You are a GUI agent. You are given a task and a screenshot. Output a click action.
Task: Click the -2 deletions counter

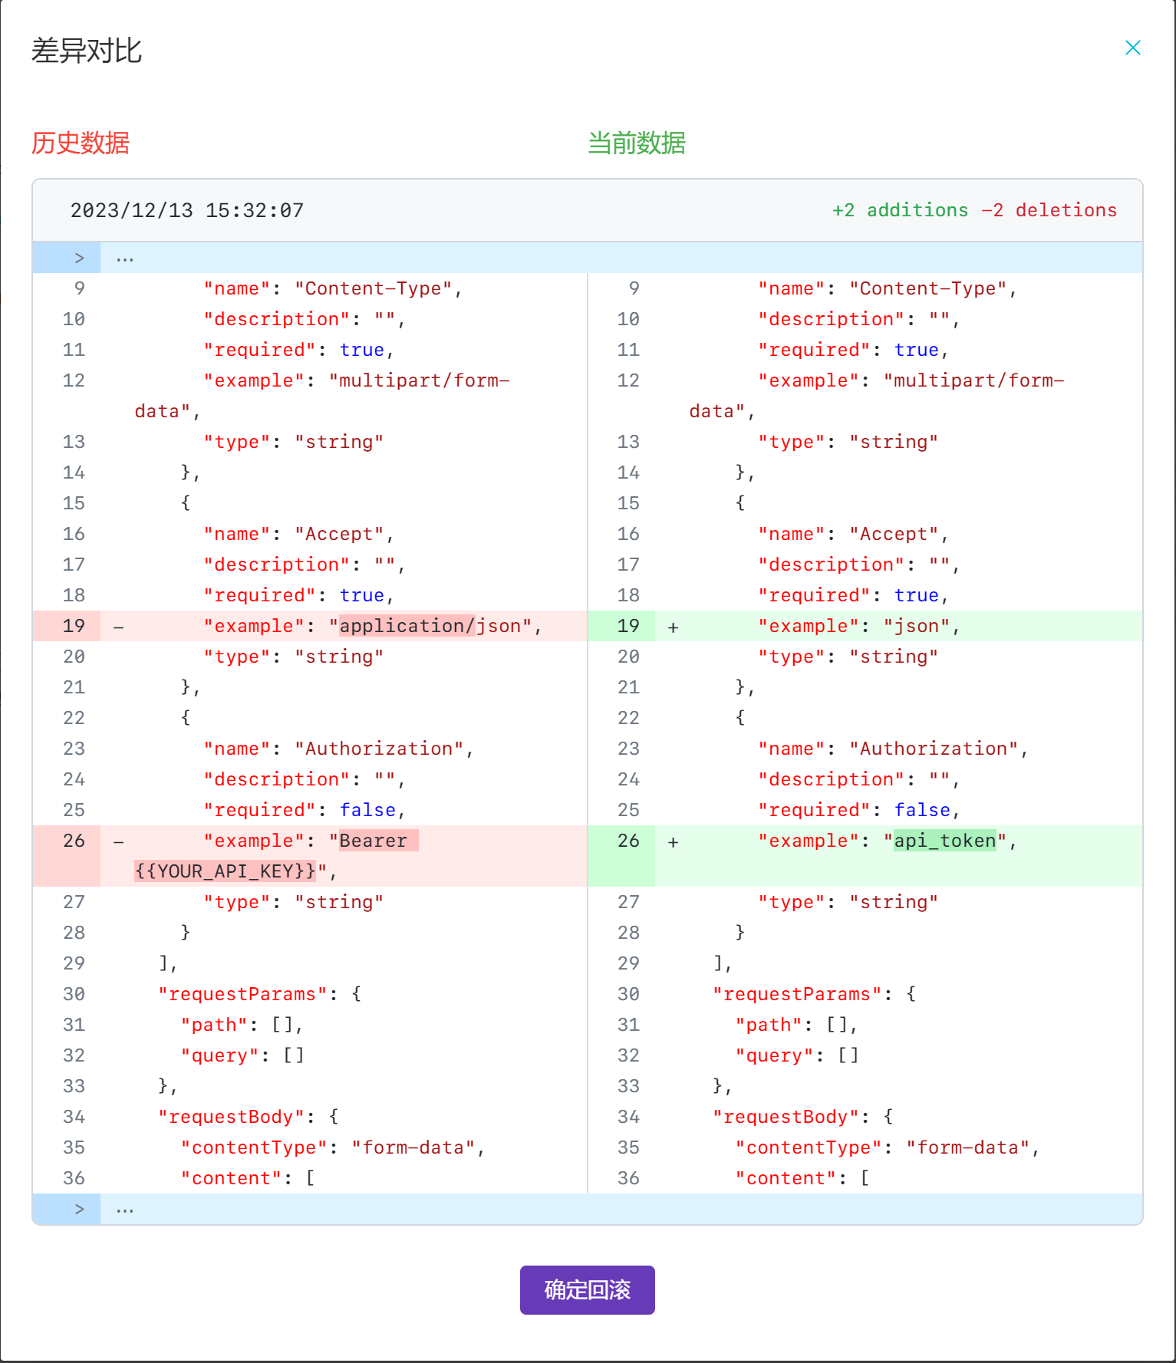(1049, 210)
